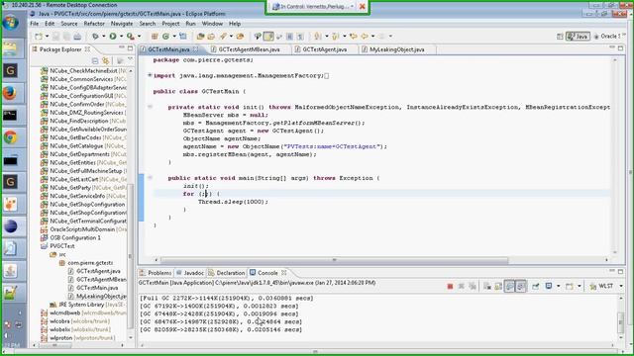Image resolution: width=634 pixels, height=356 pixels.
Task: Click the editor horizontal scrollbar
Action: pos(334,260)
